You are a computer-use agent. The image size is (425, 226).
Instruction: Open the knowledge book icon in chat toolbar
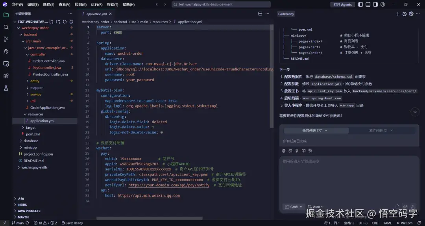point(303,151)
